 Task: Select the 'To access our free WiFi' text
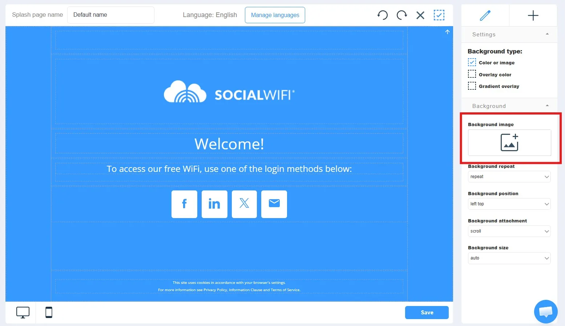(x=229, y=169)
